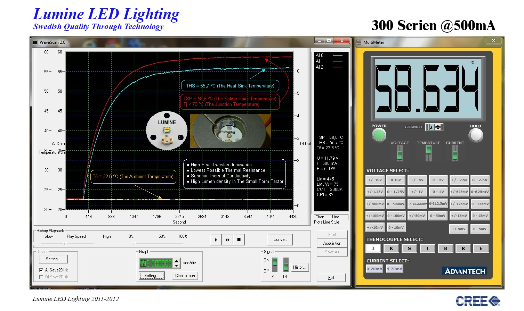The width and height of the screenshot is (524, 311).
Task: Toggle the CURRENT mode switch
Action: pos(455,153)
